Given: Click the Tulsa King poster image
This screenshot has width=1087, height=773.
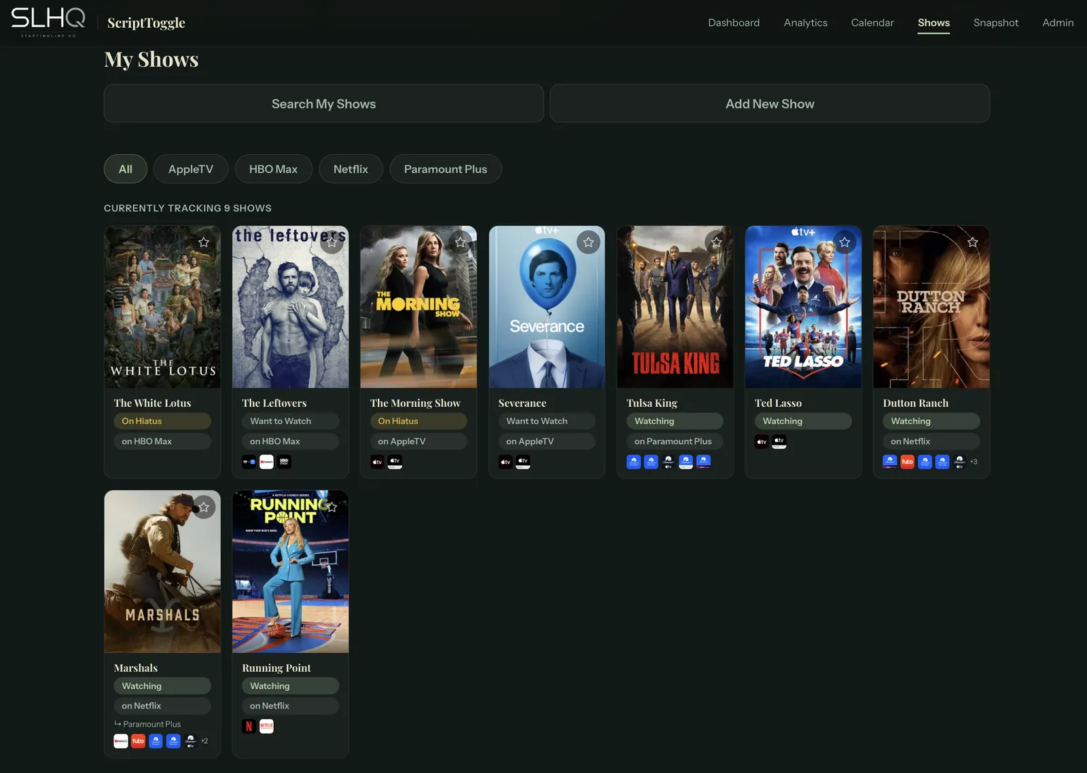Looking at the screenshot, I should [675, 307].
